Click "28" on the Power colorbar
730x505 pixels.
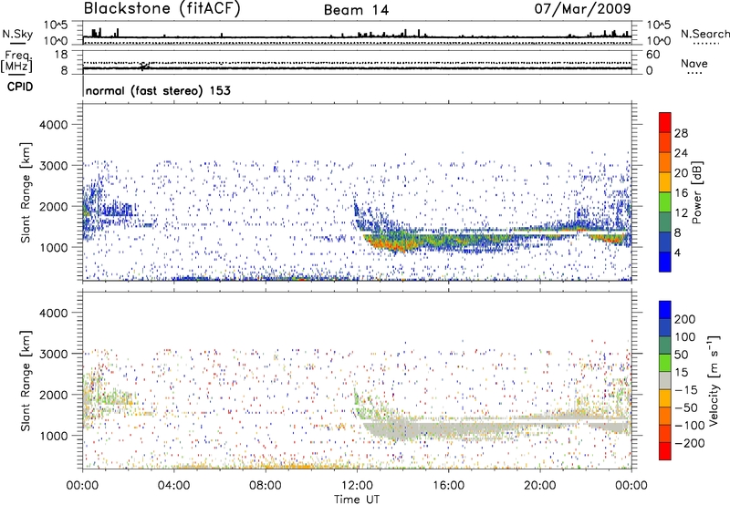681,133
